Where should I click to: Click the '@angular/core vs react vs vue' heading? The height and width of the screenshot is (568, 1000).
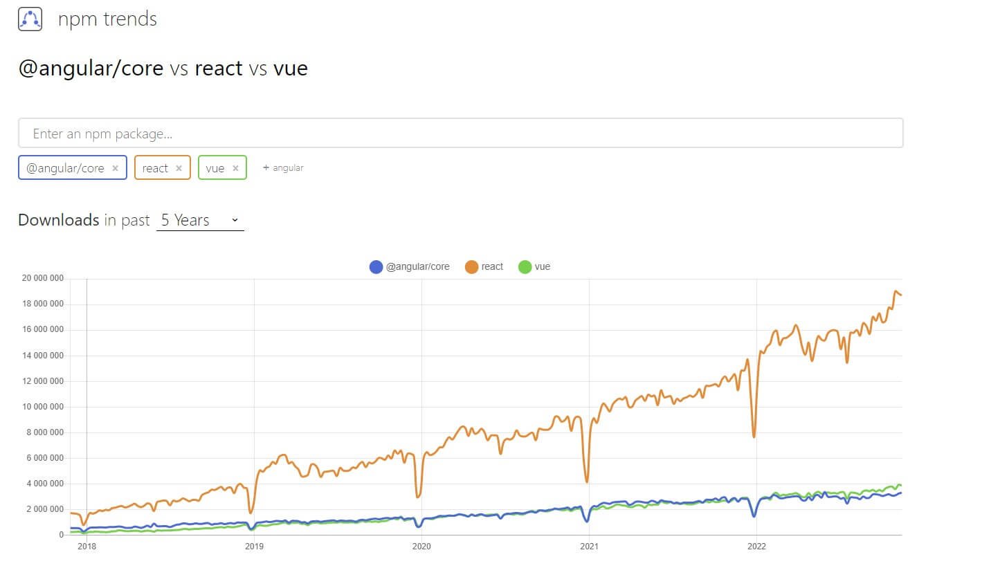tap(163, 68)
